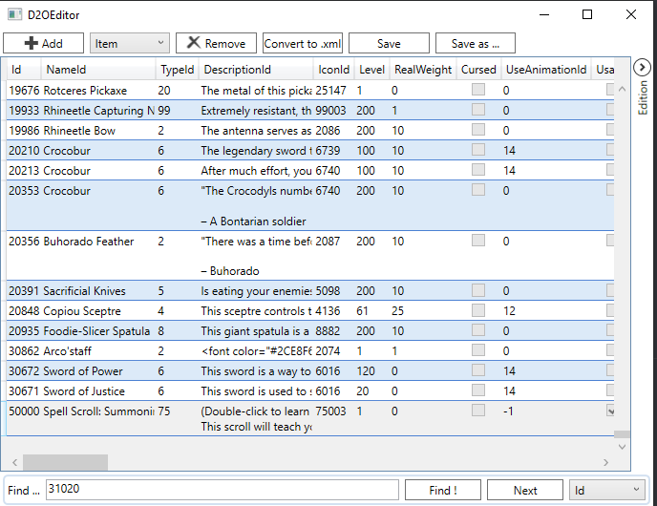Click UseAnimationId value 12
This screenshot has width=657, height=506.
tap(509, 311)
